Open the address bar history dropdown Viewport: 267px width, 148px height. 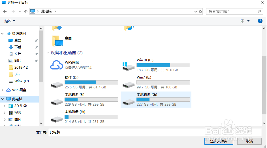point(195,11)
